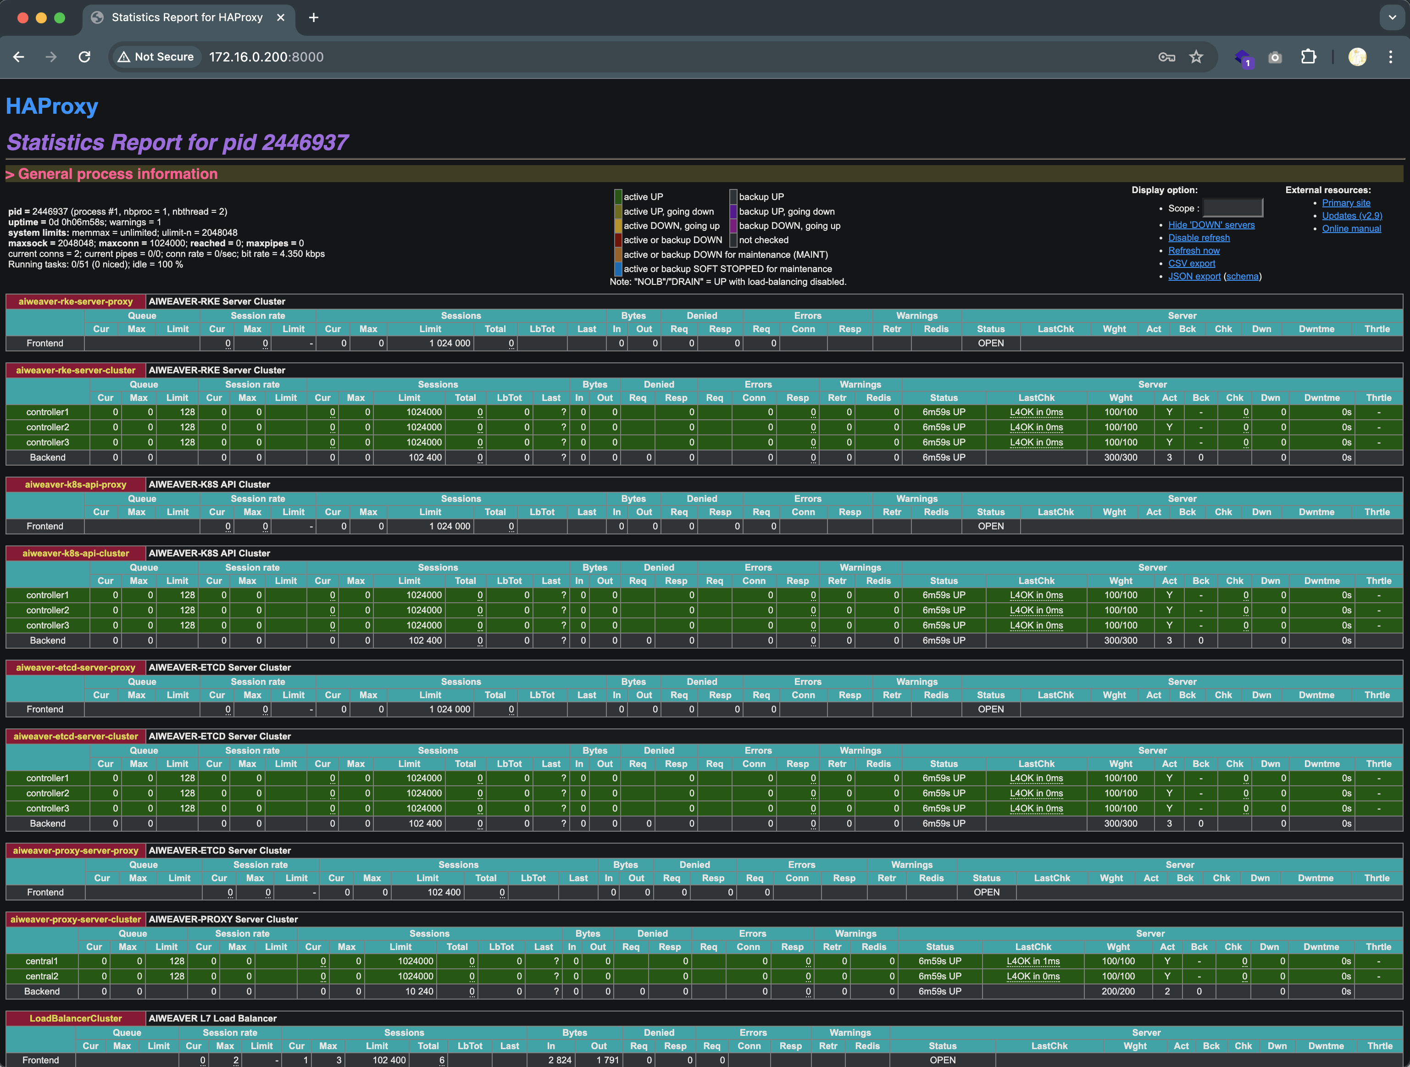Click Bytes In value 2 824

560,1060
